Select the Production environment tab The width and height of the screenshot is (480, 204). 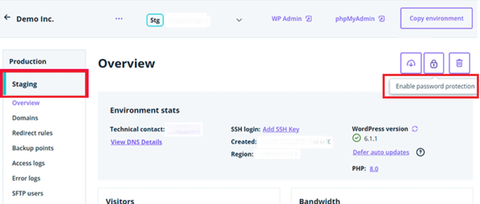click(28, 61)
